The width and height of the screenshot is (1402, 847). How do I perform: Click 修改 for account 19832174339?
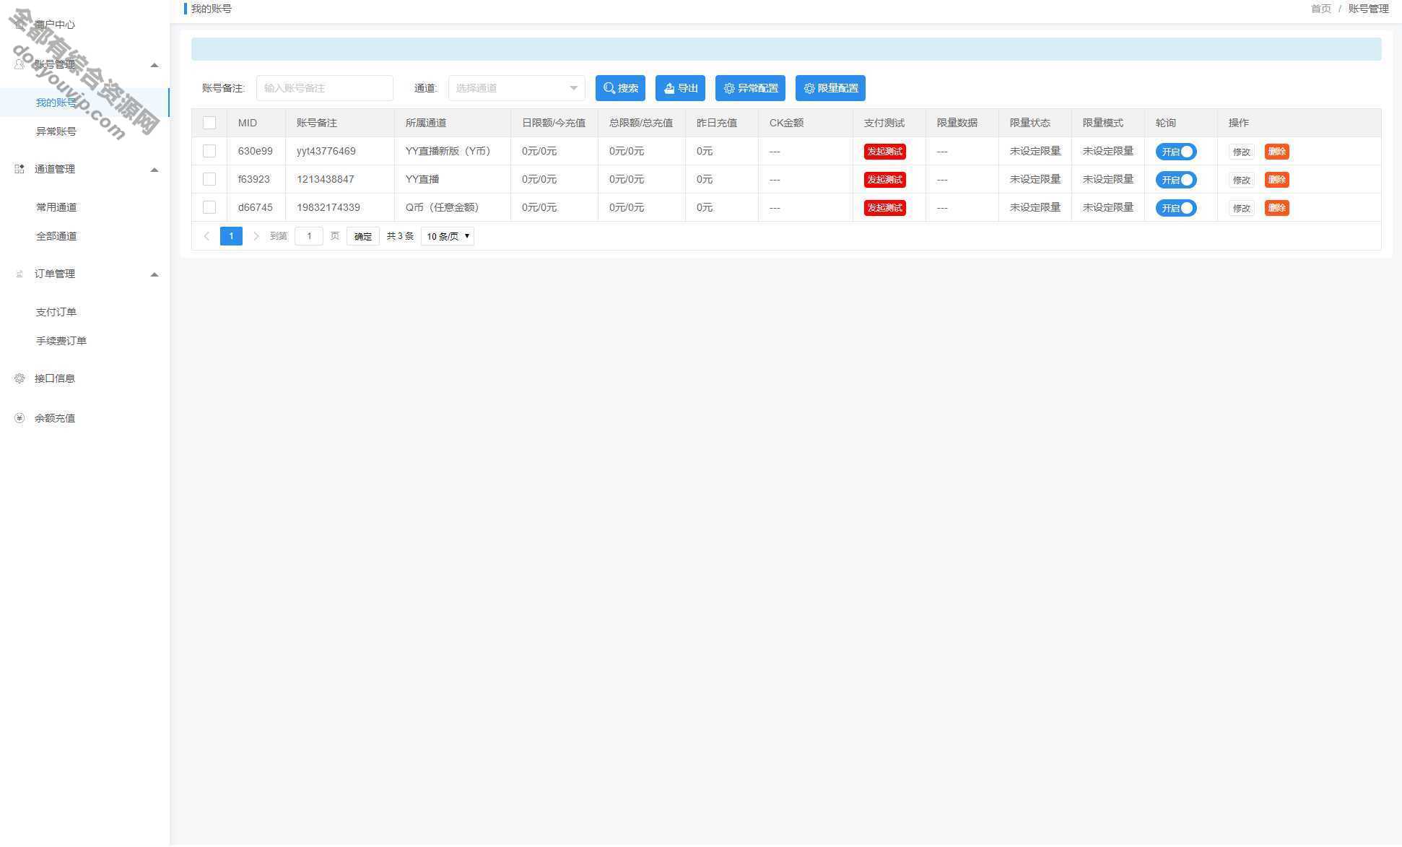click(x=1241, y=208)
